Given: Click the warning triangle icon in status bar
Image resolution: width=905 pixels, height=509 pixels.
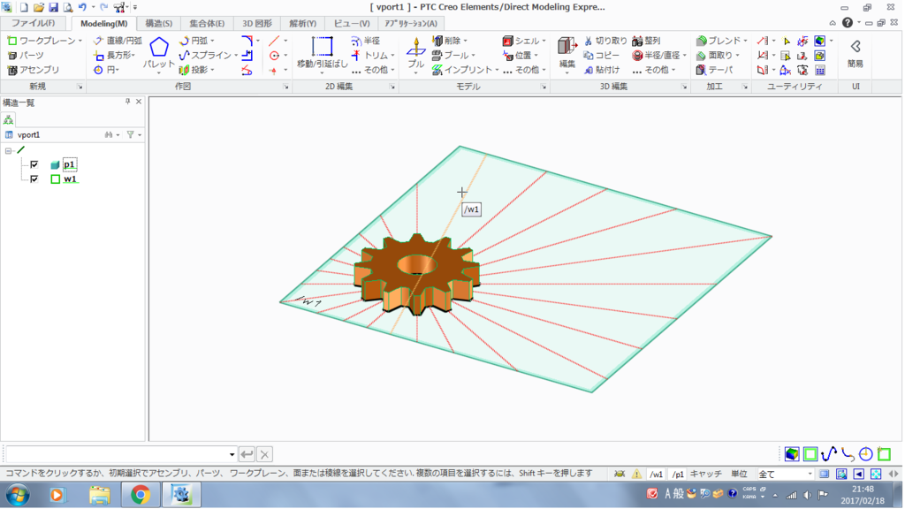Looking at the screenshot, I should tap(636, 474).
